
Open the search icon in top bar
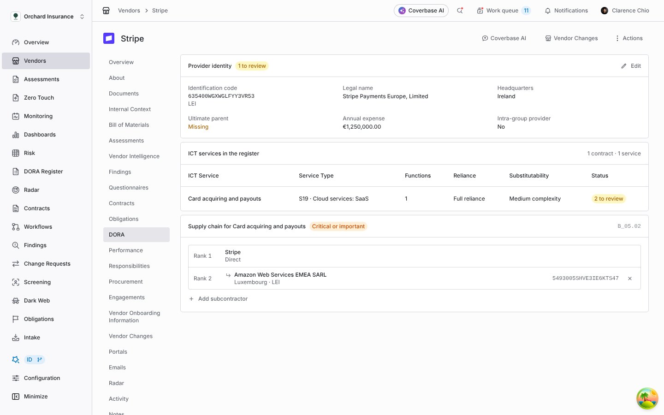(x=460, y=11)
